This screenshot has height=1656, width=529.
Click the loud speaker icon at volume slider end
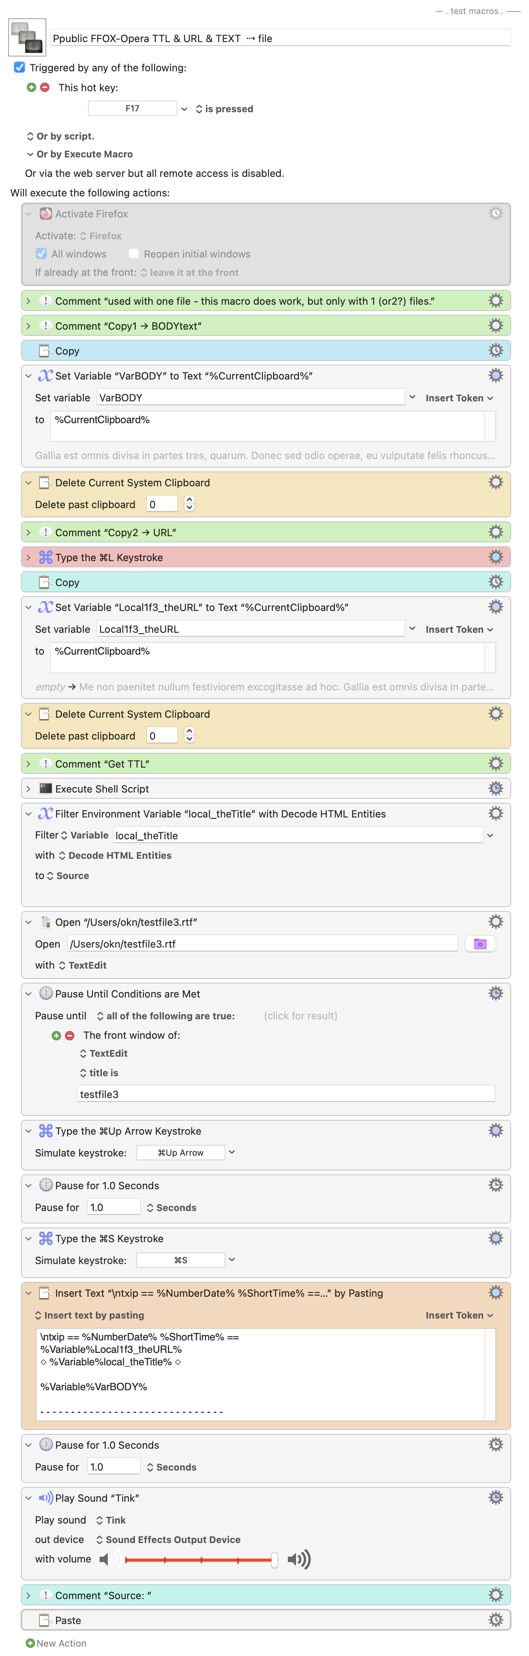pos(299,1559)
